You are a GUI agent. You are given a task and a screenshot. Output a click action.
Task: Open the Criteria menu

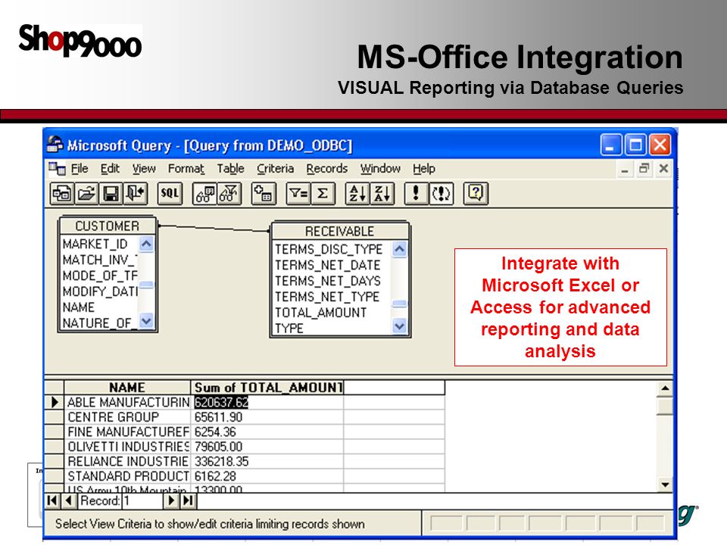click(276, 169)
